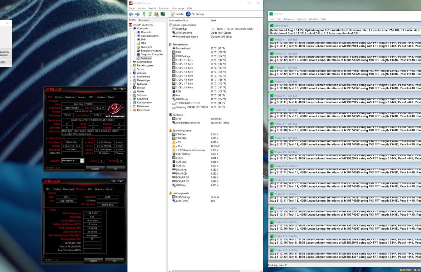
Task: Expand the Anzeige tree node
Action: pos(130,73)
